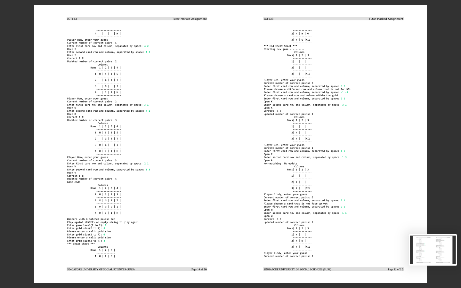Click the End Cheat Sheet marker line
The width and height of the screenshot is (461, 288).
click(x=281, y=46)
